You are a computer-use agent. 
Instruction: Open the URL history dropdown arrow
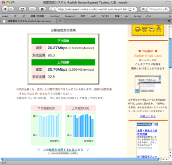[134, 9]
